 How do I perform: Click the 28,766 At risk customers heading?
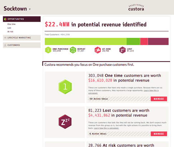click(121, 145)
